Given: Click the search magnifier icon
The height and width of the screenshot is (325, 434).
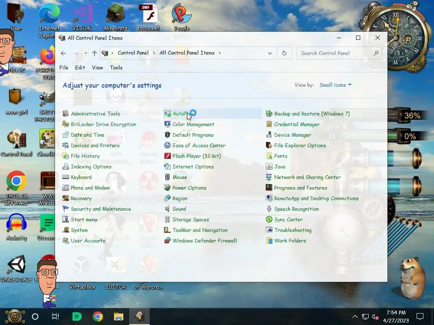Looking at the screenshot, I should click(x=376, y=53).
